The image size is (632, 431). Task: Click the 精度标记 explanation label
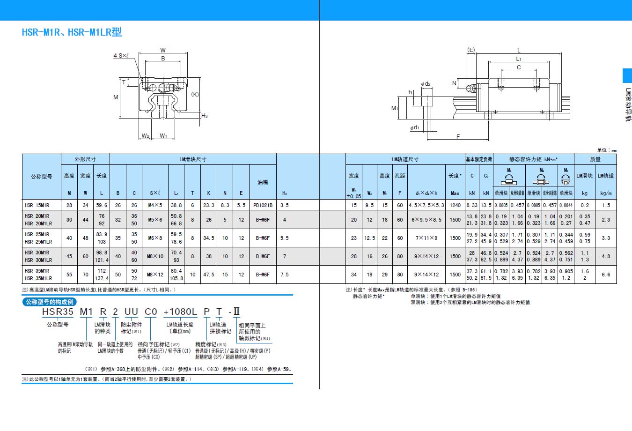tap(211, 344)
